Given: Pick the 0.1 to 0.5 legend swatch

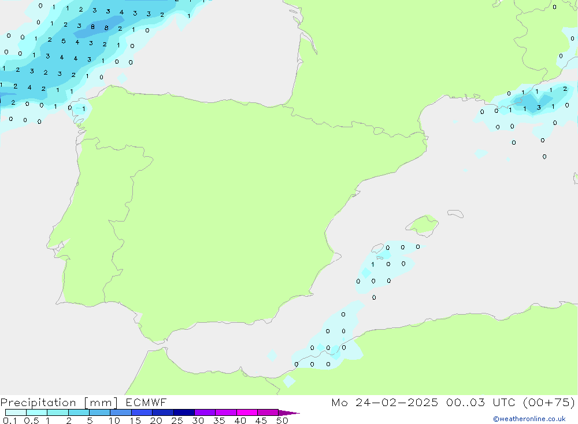Looking at the screenshot, I should pyautogui.click(x=16, y=412).
